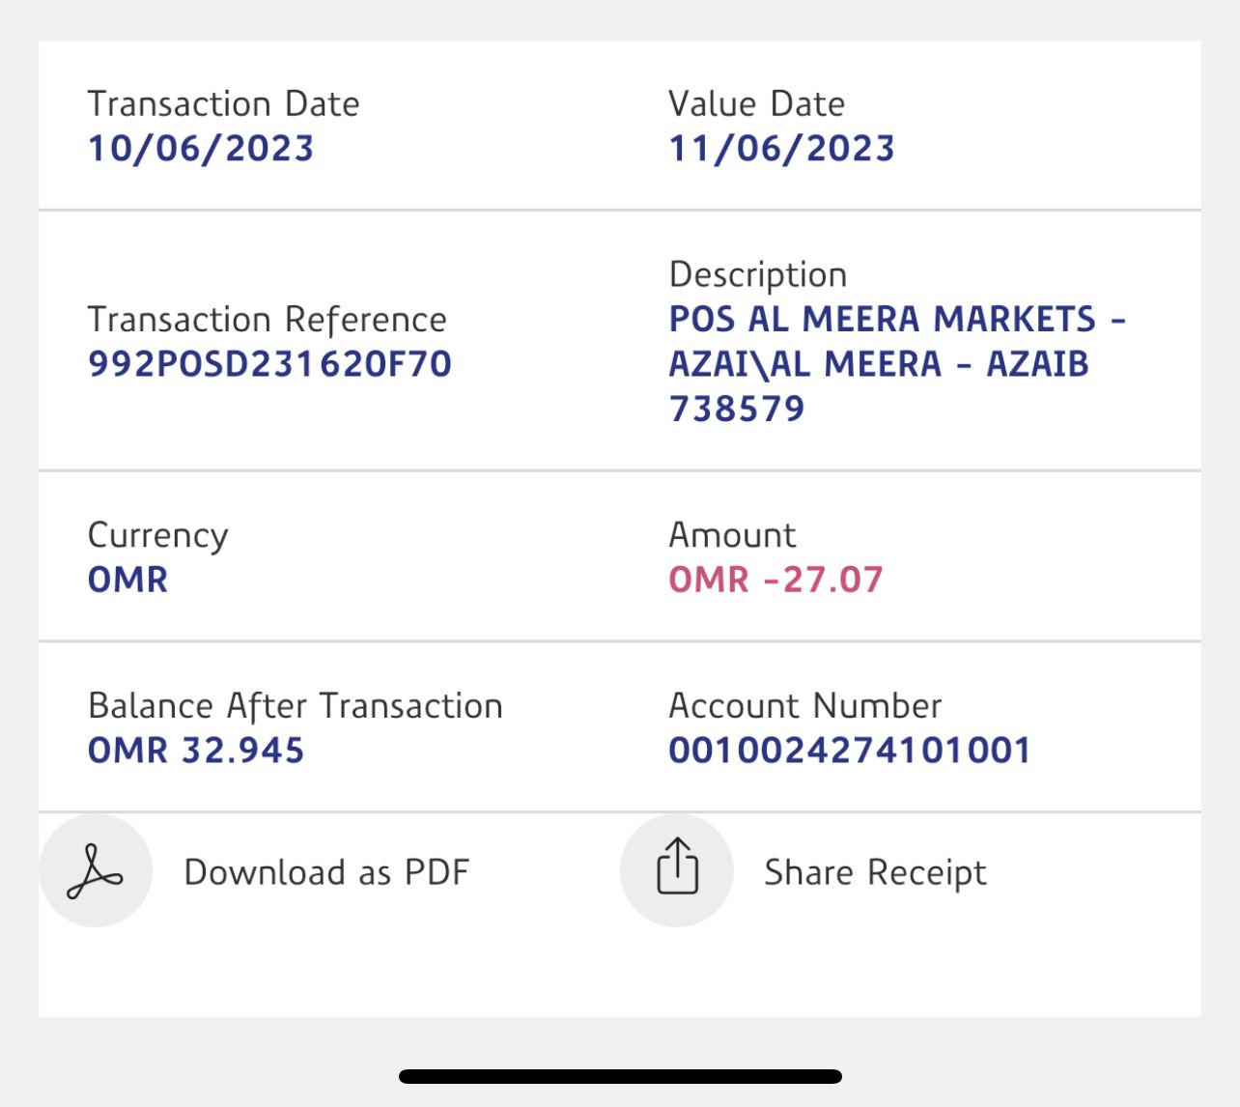Click the Share Receipt label
Screen dimensions: 1240x1107
tap(875, 872)
